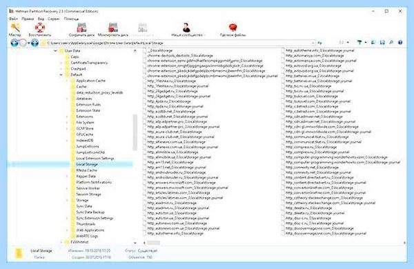The height and width of the screenshot is (269, 414).
Task: Select the GPUCache folder
Action: tap(84, 134)
